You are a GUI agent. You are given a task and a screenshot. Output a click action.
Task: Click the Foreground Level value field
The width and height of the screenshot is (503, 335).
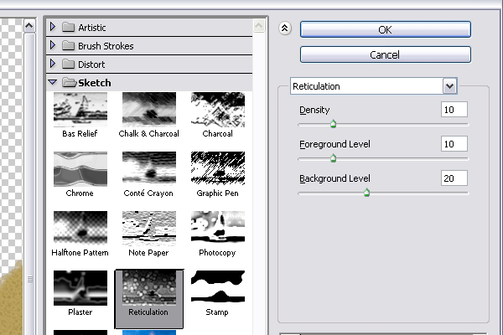pos(454,144)
